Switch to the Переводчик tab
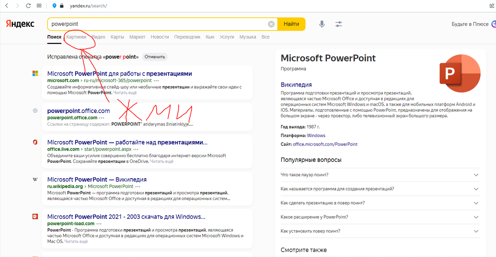The height and width of the screenshot is (257, 496). [187, 37]
